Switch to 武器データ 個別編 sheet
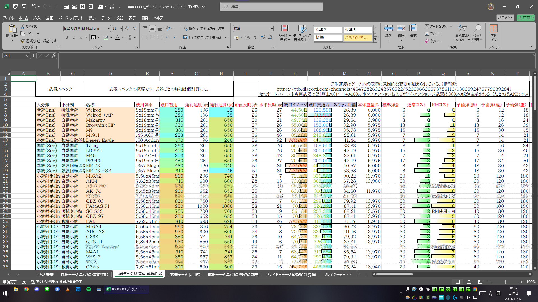Screen dimensions: 538x302 pos(185,275)
